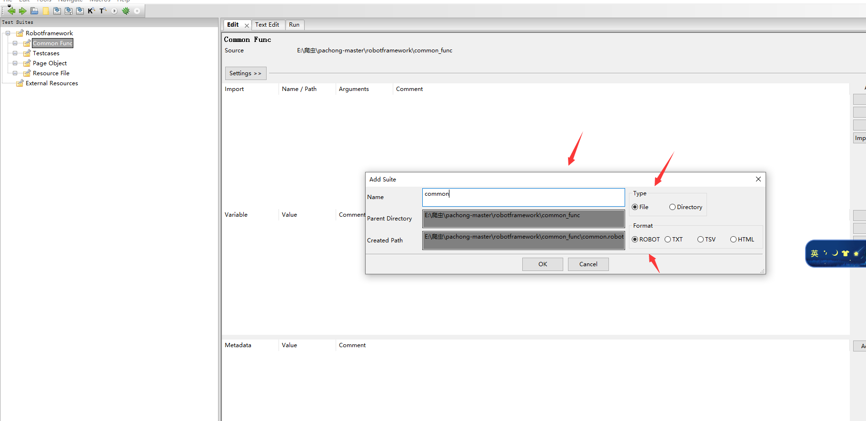Select Resource File in the tree
The width and height of the screenshot is (866, 421).
coord(51,73)
